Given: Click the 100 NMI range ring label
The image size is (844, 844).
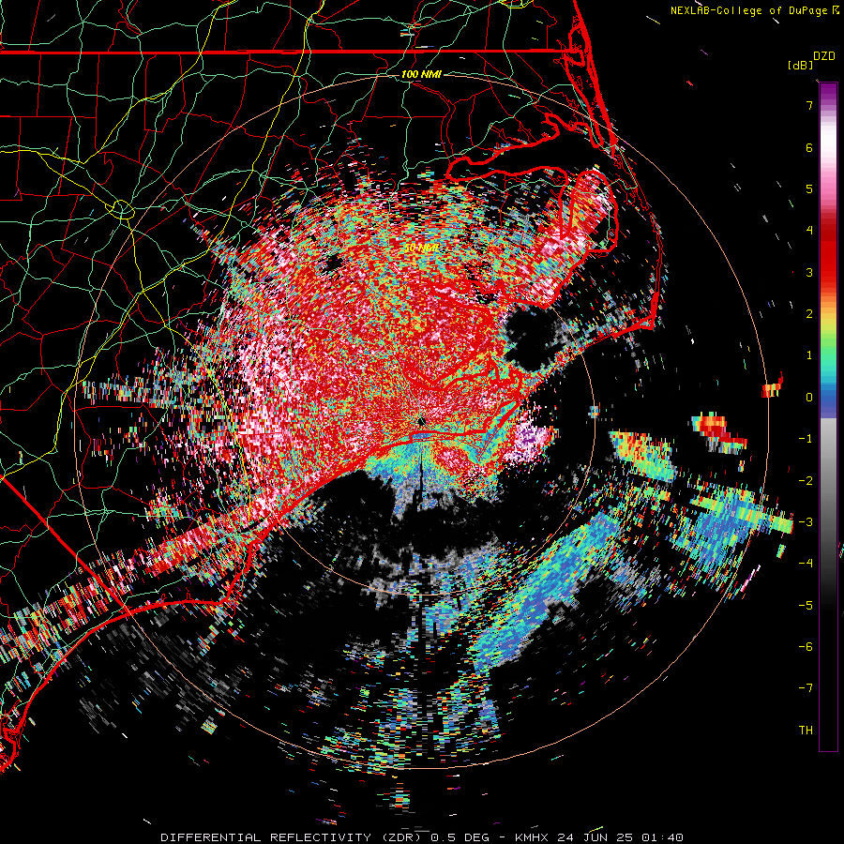Looking at the screenshot, I should pos(421,74).
